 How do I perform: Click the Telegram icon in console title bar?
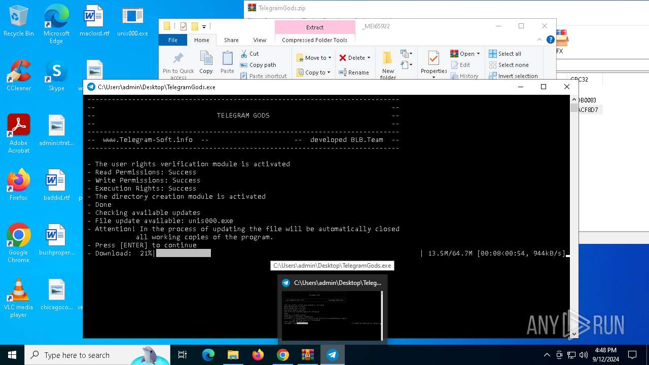tap(91, 87)
